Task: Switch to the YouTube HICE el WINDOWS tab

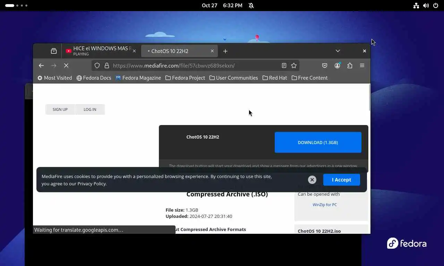Action: click(101, 51)
